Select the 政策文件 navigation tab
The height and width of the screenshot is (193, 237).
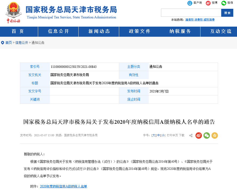coord(139,31)
